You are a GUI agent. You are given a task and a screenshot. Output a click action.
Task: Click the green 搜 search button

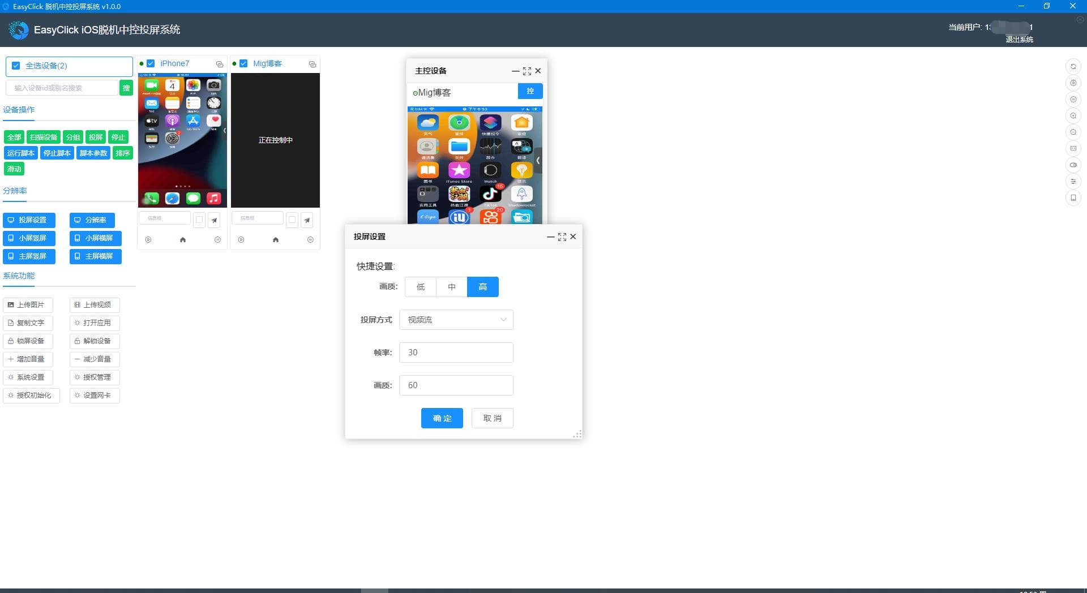(126, 88)
